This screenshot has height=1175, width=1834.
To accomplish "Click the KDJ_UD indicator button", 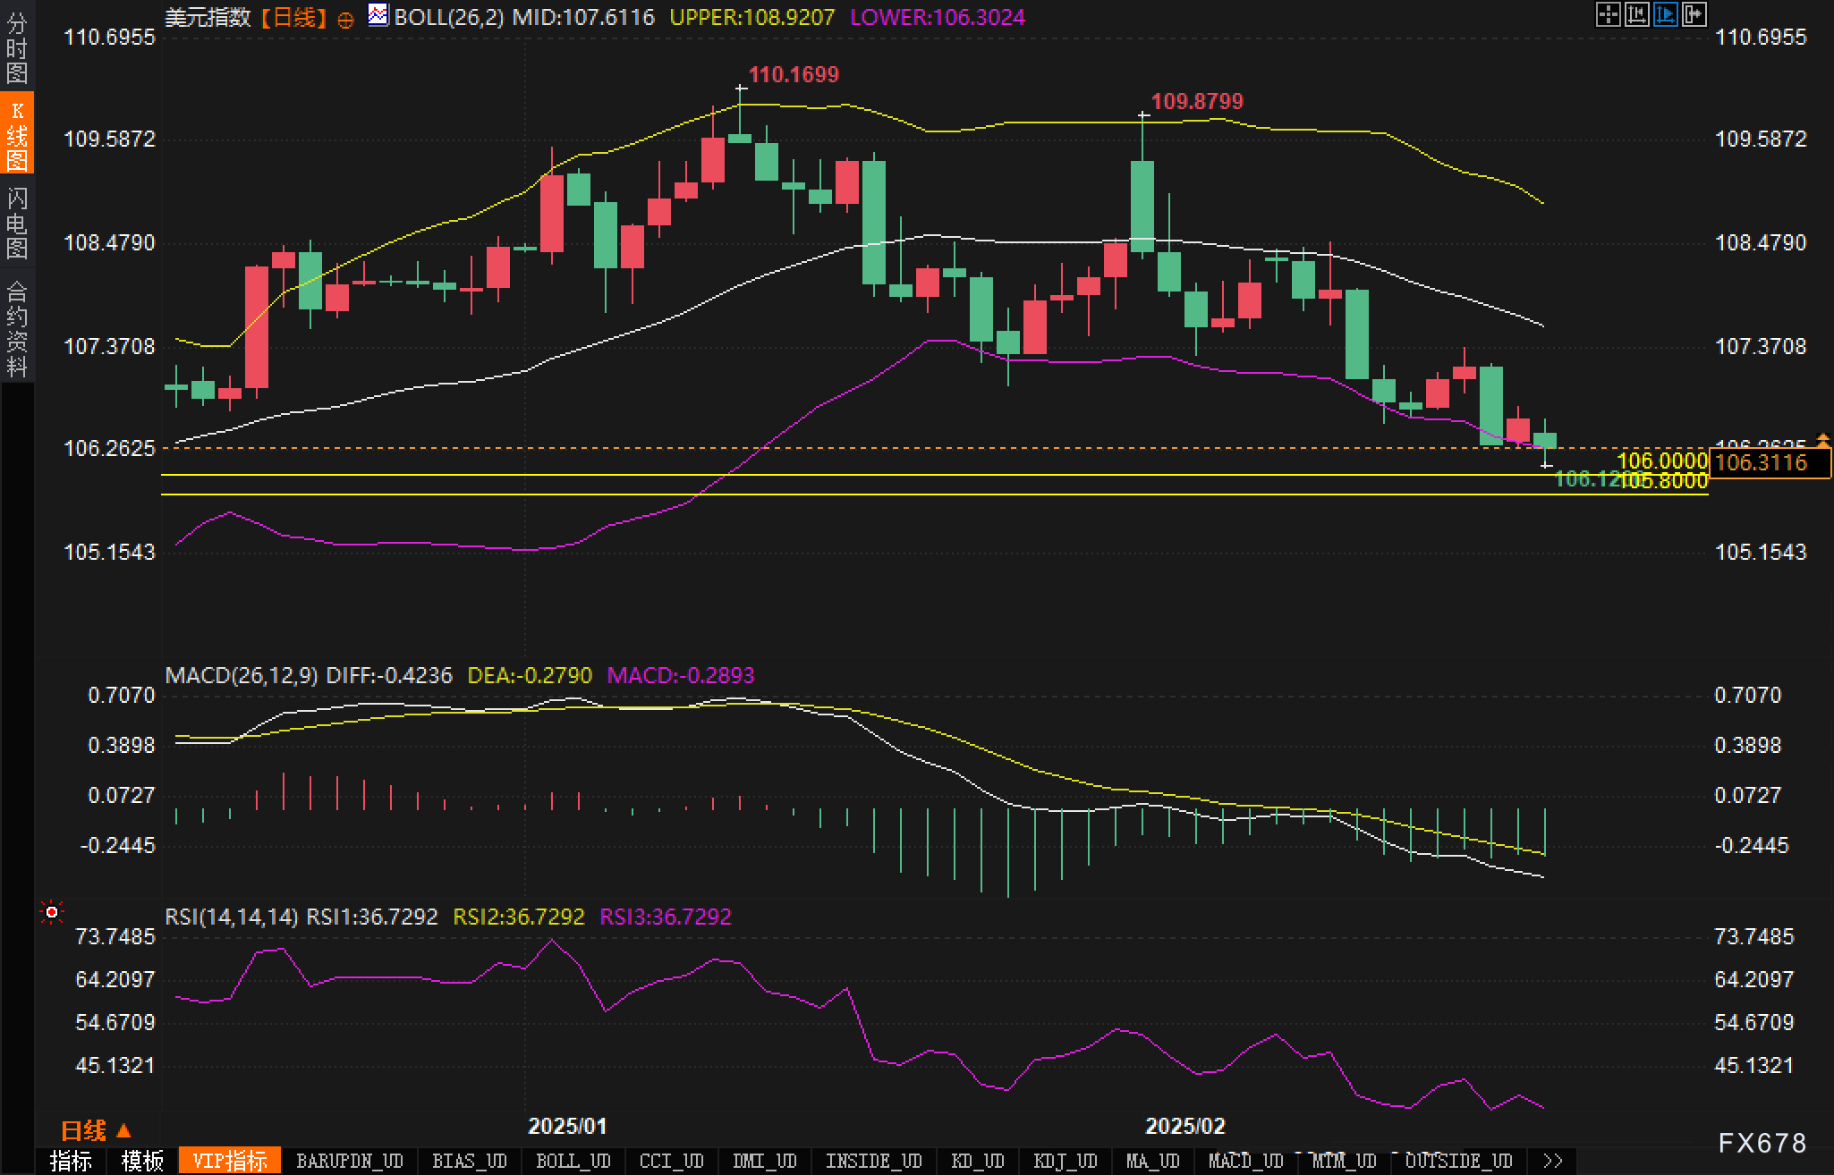I will 1065,1161.
